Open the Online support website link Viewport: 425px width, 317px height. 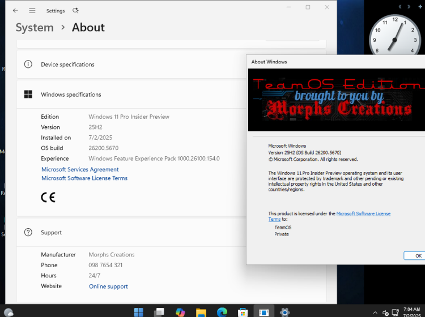tap(108, 286)
